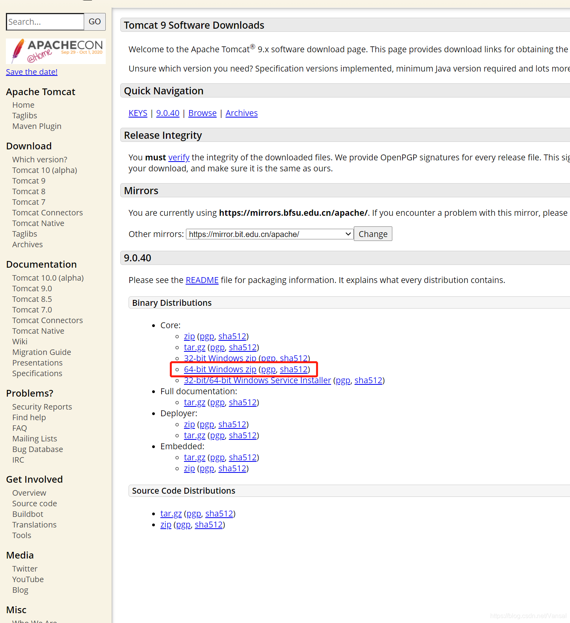Open the Find help link

[29, 417]
